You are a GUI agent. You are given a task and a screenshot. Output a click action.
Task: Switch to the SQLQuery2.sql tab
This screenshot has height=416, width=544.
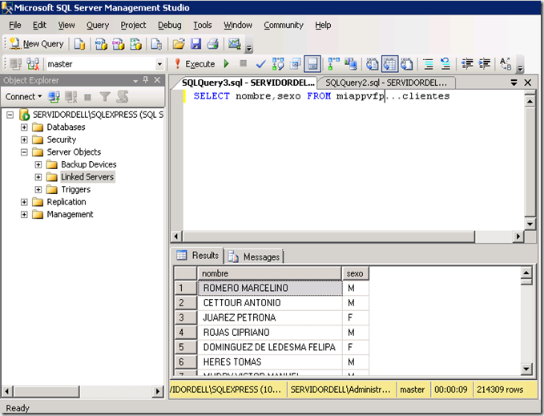386,83
